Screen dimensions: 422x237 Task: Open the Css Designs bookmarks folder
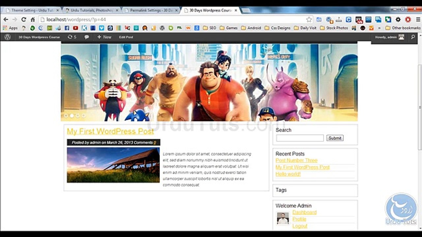[277, 28]
